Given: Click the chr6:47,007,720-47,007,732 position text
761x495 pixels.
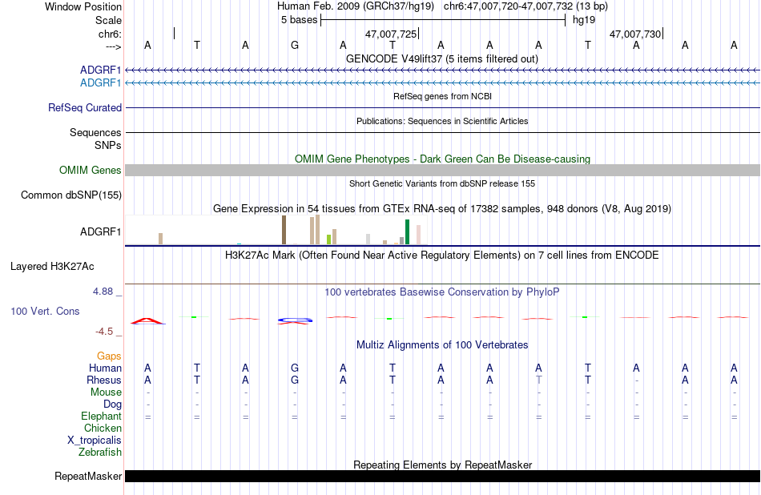Looking at the screenshot, I should click(x=508, y=6).
